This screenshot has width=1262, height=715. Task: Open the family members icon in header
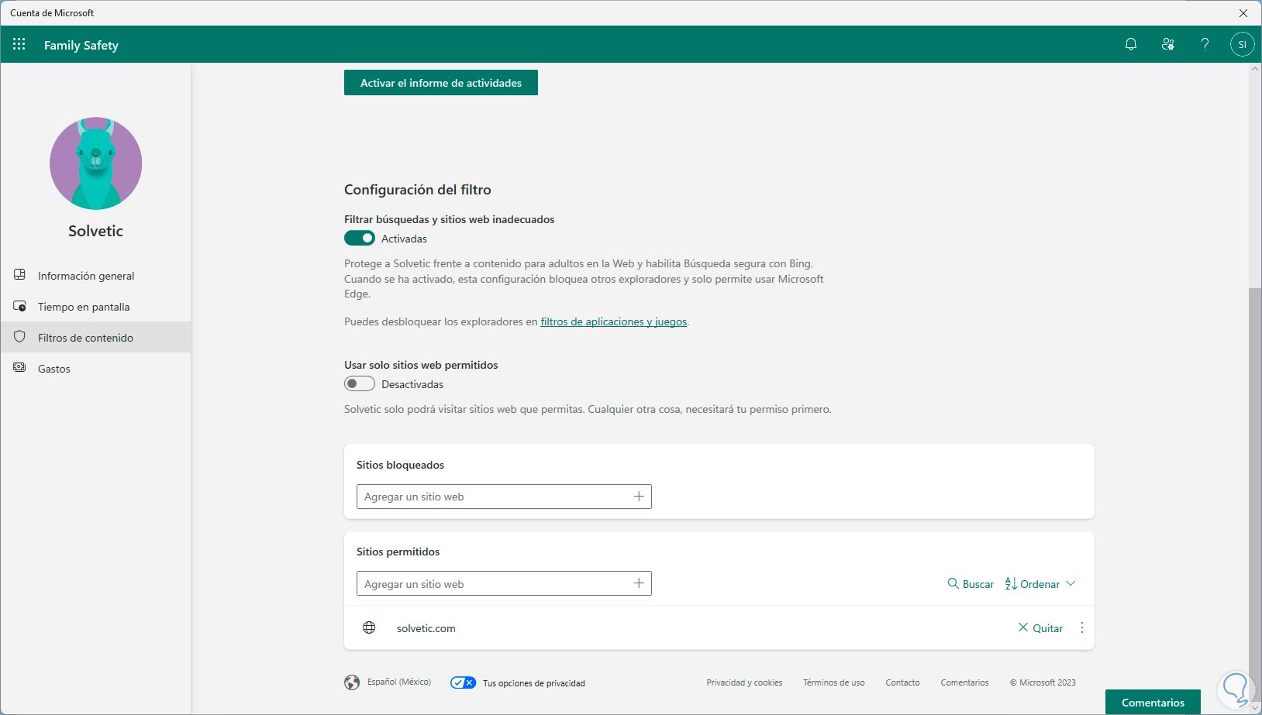pyautogui.click(x=1168, y=44)
